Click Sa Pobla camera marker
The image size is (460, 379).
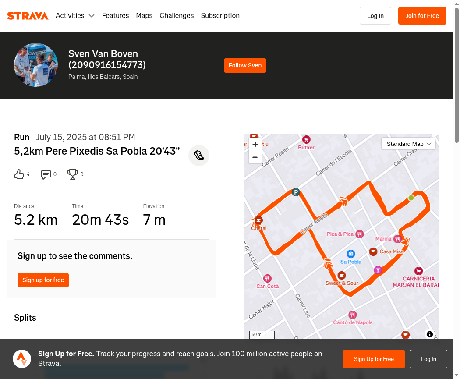pos(351,254)
